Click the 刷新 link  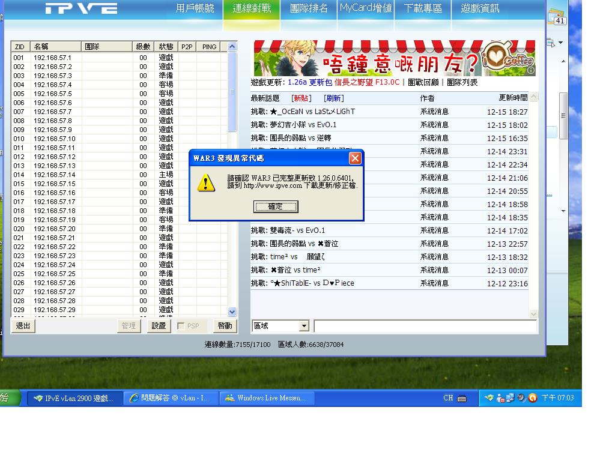[x=334, y=98]
